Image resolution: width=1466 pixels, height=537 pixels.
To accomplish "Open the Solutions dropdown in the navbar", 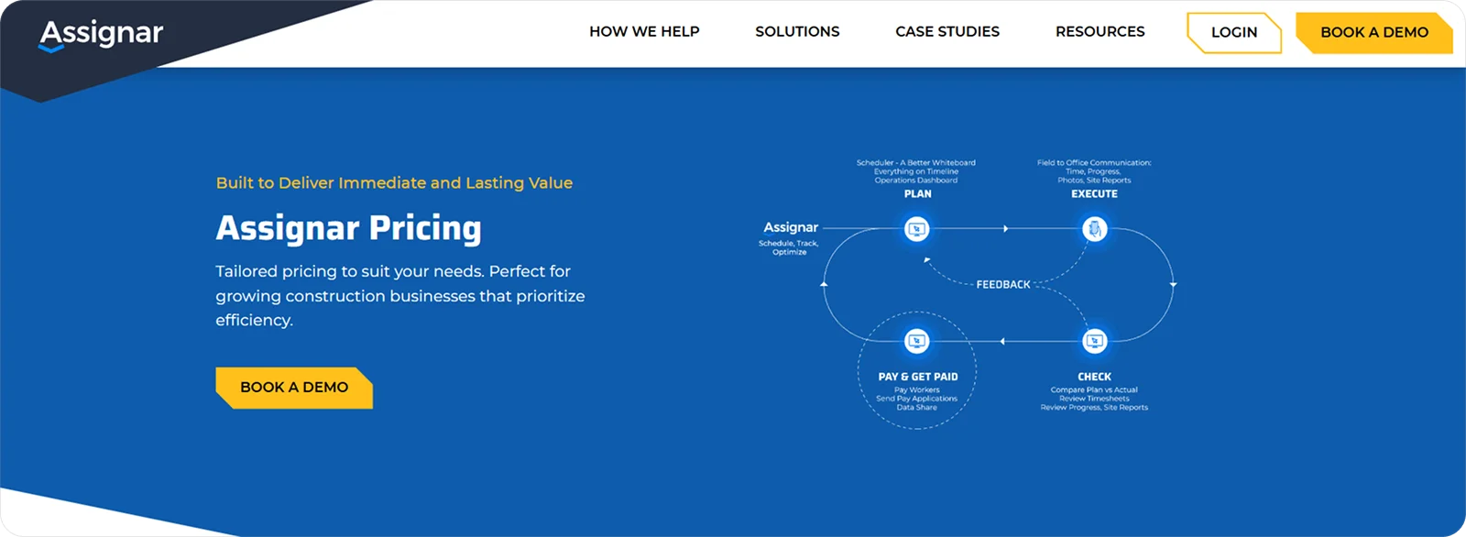I will [797, 31].
